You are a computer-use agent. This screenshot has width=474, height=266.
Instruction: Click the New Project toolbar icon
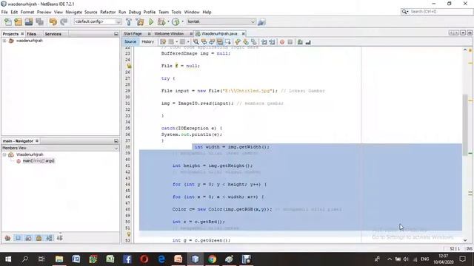click(x=18, y=21)
